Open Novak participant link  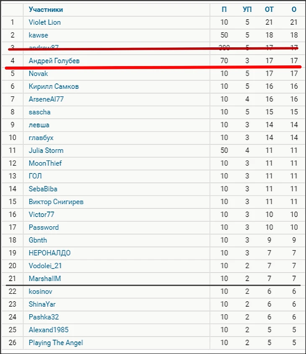coord(39,74)
